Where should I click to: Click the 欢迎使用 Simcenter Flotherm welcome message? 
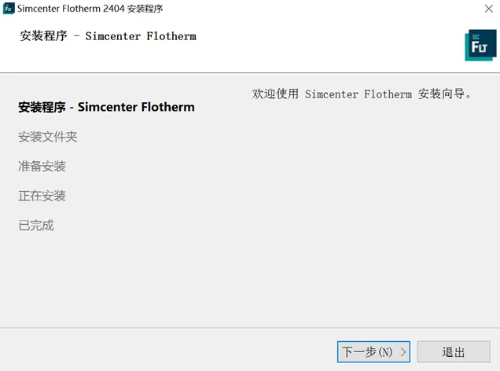point(362,94)
